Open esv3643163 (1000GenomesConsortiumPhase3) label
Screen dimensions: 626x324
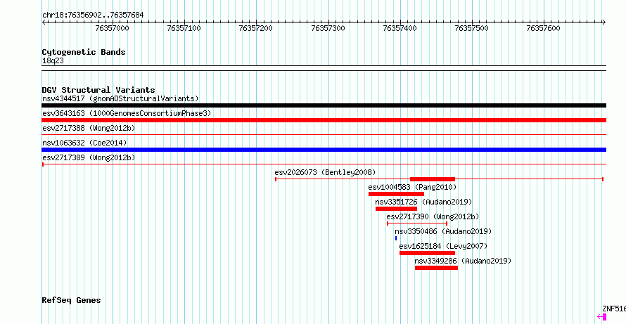tap(127, 113)
